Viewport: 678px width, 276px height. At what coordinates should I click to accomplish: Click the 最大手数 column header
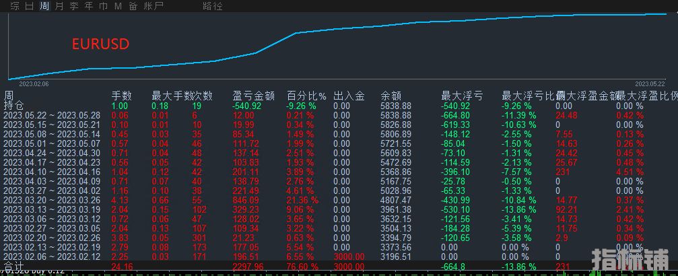(x=172, y=96)
